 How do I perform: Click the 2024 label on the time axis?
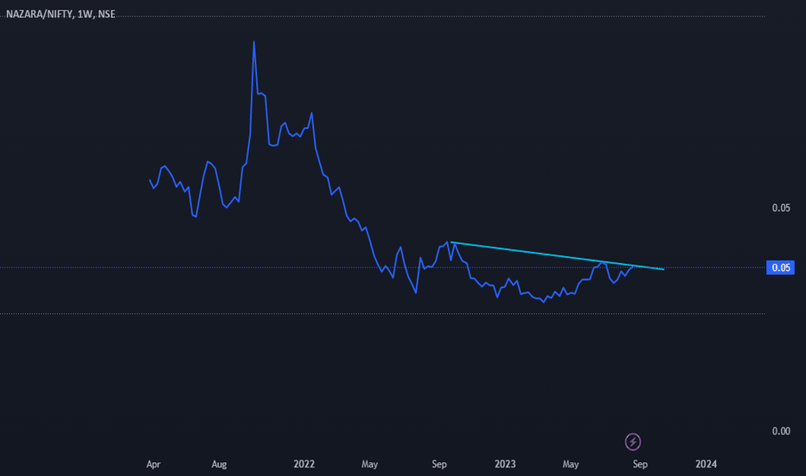click(706, 464)
